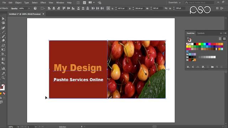This screenshot has height=128, width=228.
Task: Open the Swatch Libraries menu icon
Action: point(188,67)
